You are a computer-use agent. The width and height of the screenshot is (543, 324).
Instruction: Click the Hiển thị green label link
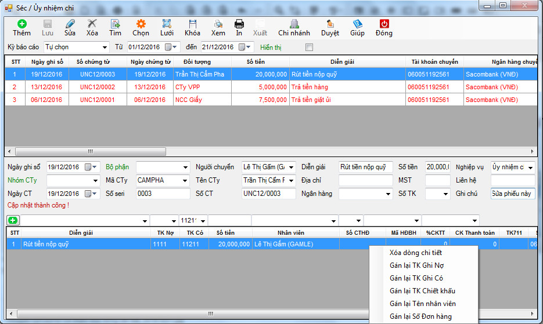(271, 48)
